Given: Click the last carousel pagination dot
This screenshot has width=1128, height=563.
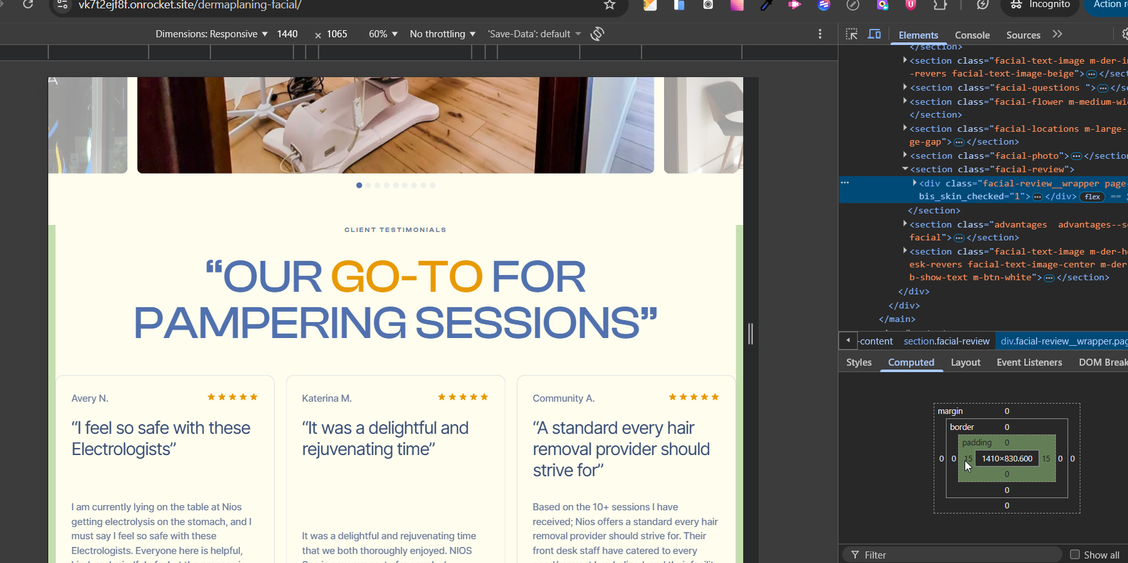Looking at the screenshot, I should click(432, 185).
